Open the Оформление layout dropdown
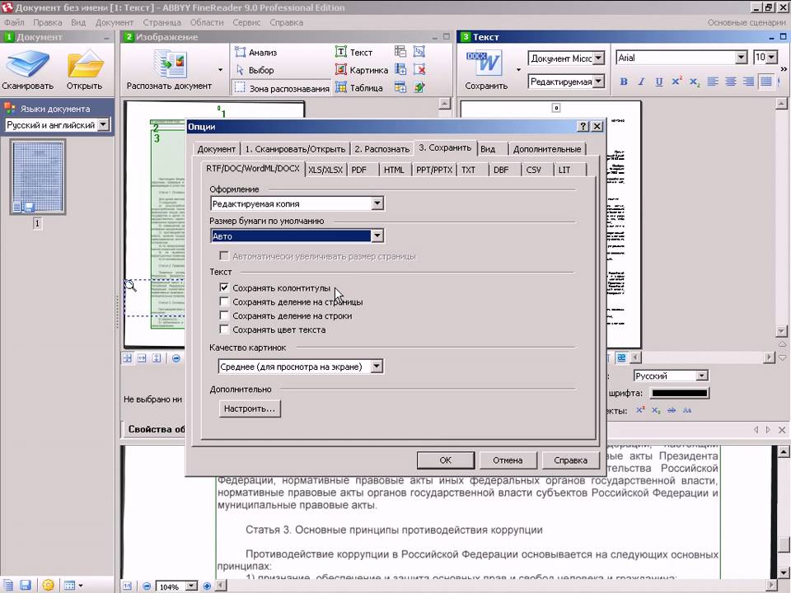 (x=377, y=203)
